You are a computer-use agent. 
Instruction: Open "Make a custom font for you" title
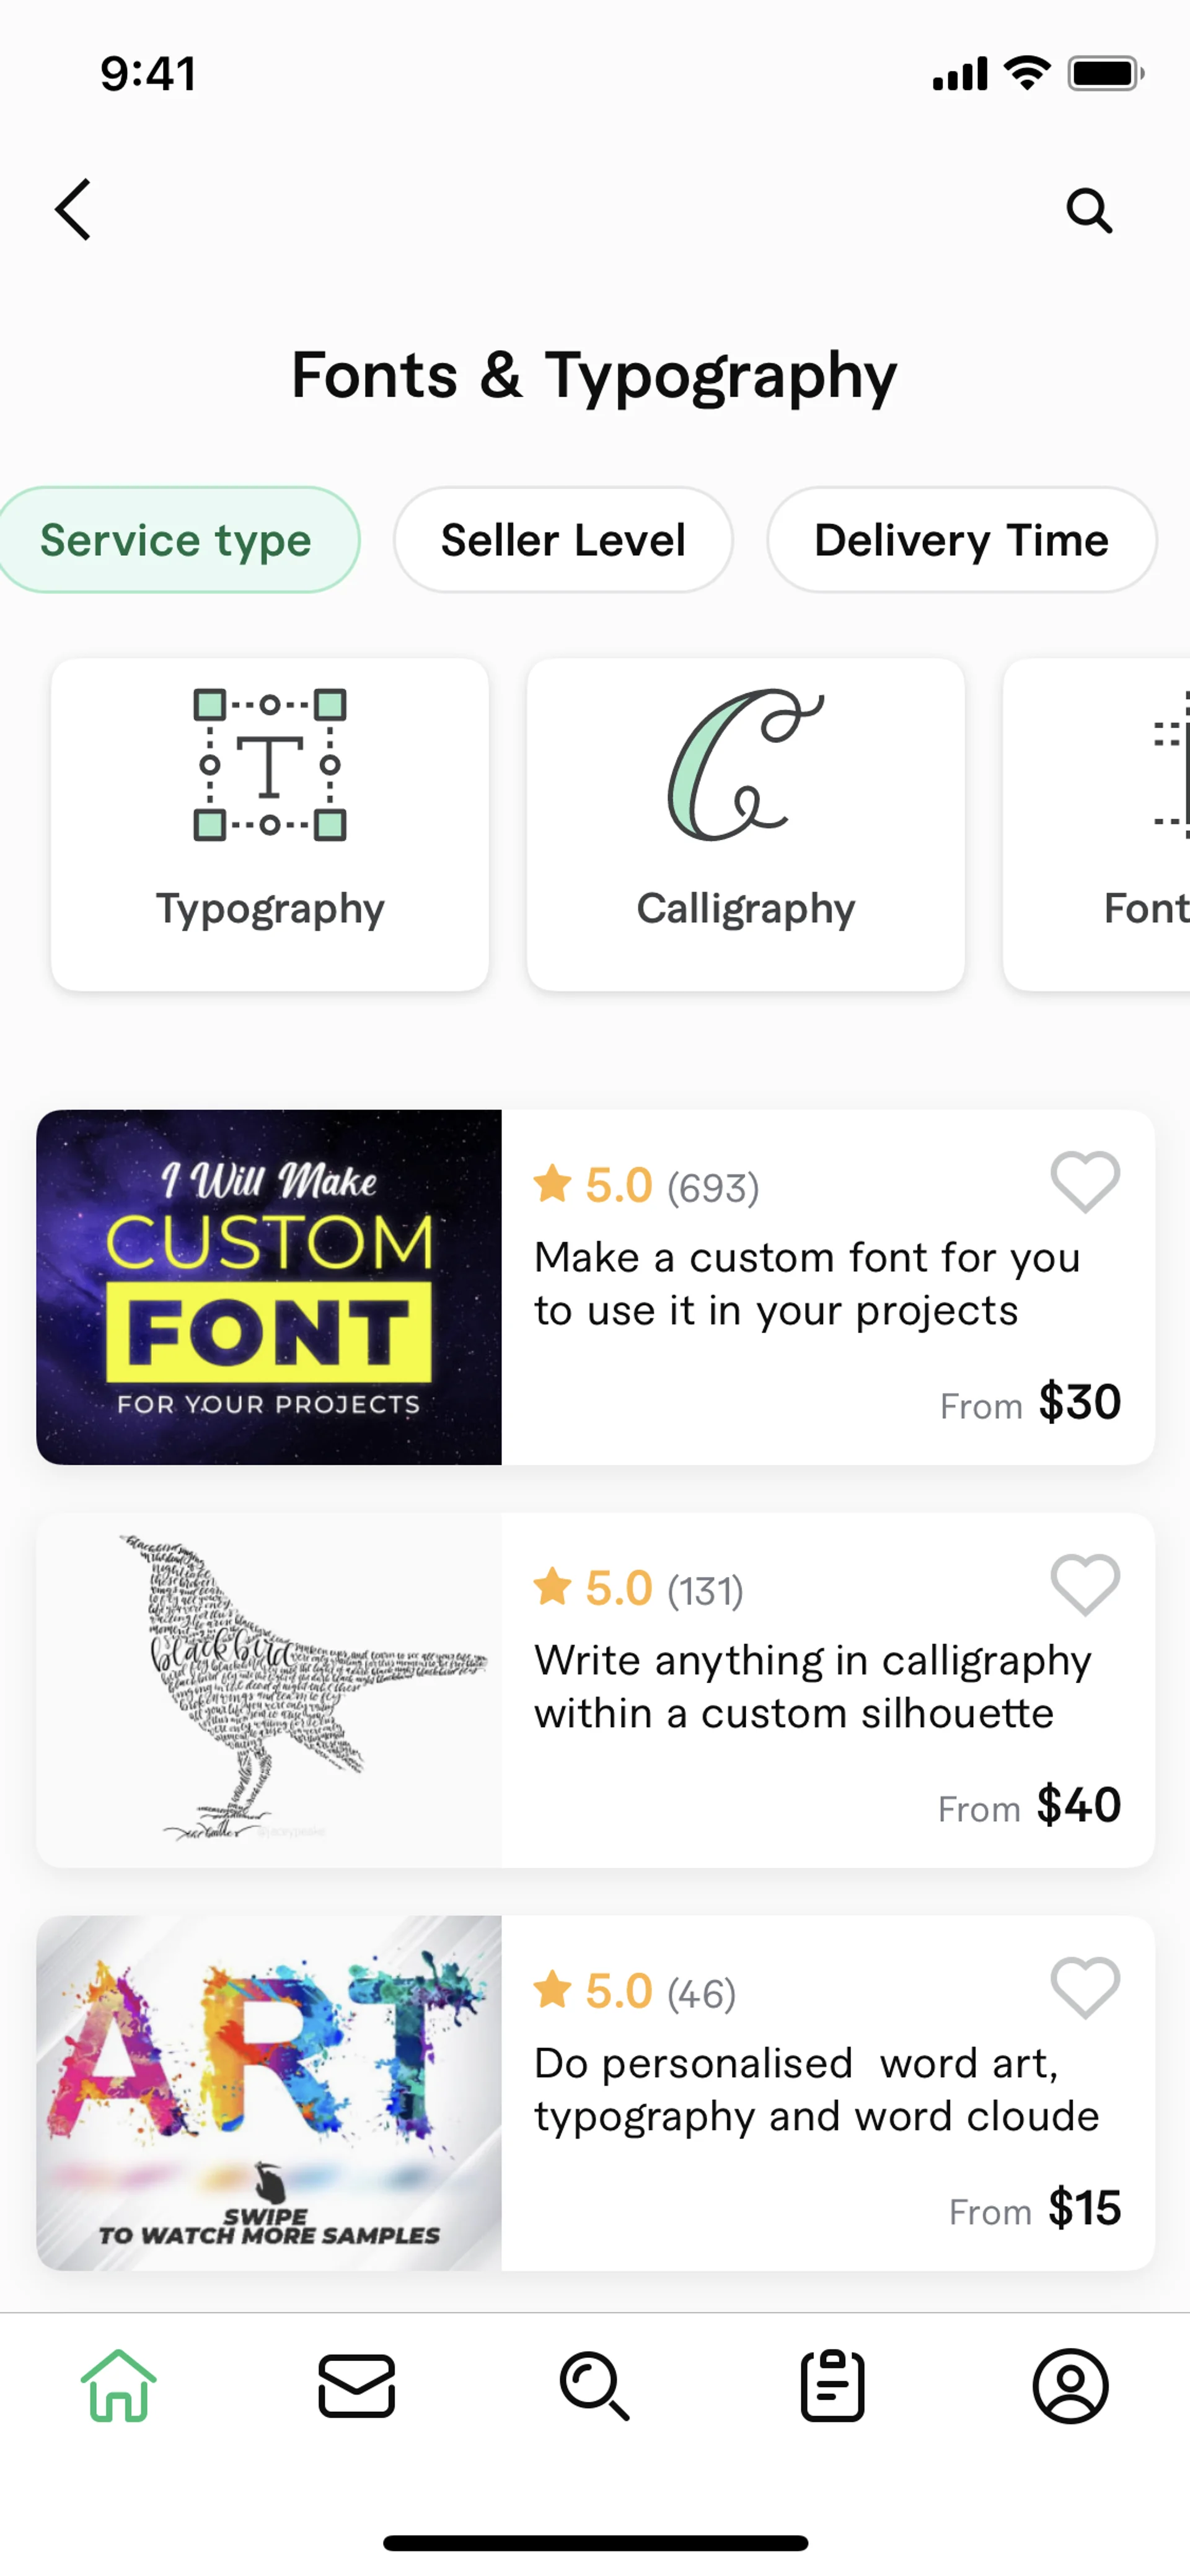806,1283
